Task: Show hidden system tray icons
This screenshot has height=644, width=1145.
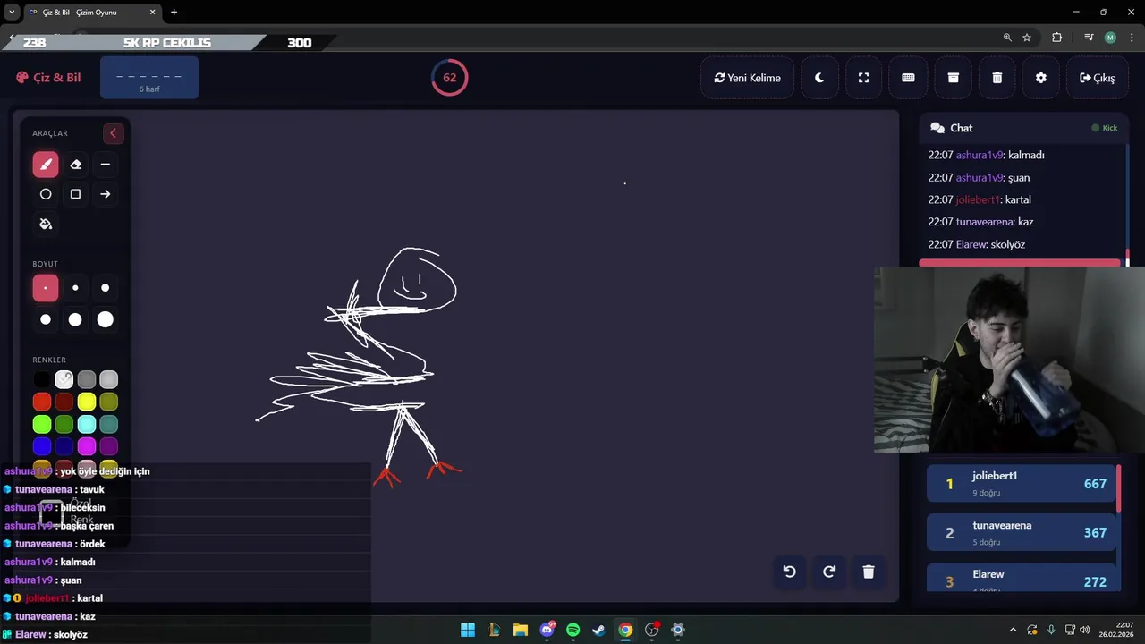Action: click(x=1013, y=630)
